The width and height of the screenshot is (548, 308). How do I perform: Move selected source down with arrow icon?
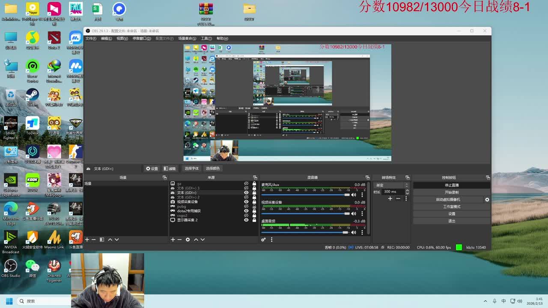203,240
